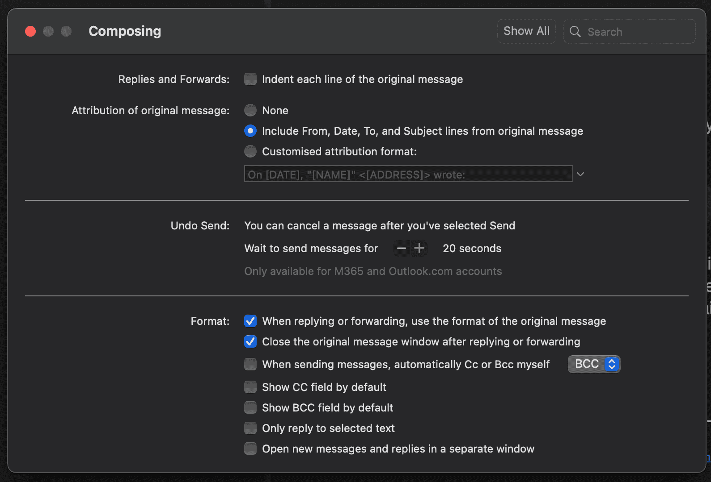Click the attribution format text field

408,174
